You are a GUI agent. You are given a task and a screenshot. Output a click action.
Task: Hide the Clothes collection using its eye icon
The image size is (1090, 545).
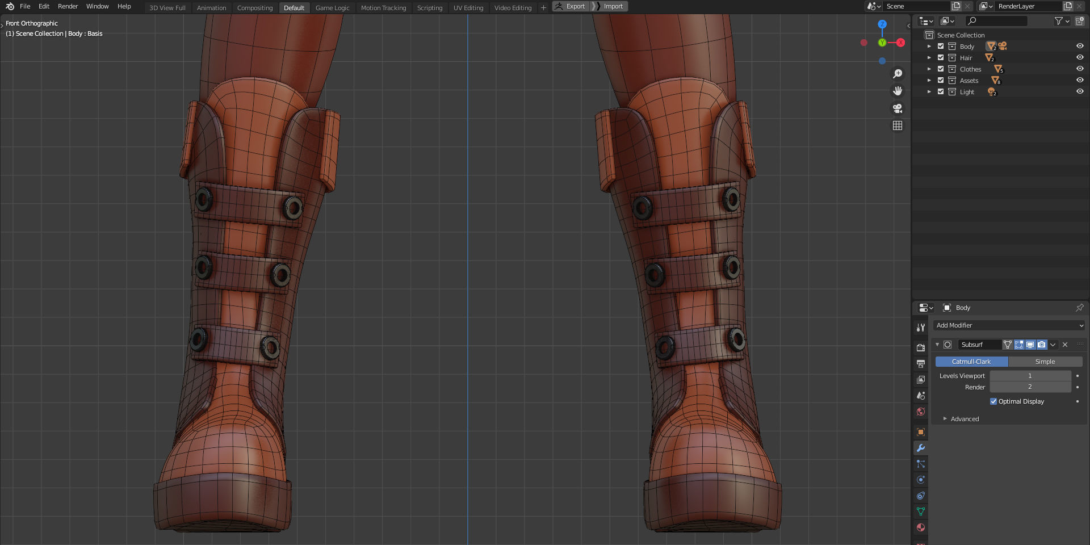coord(1080,69)
